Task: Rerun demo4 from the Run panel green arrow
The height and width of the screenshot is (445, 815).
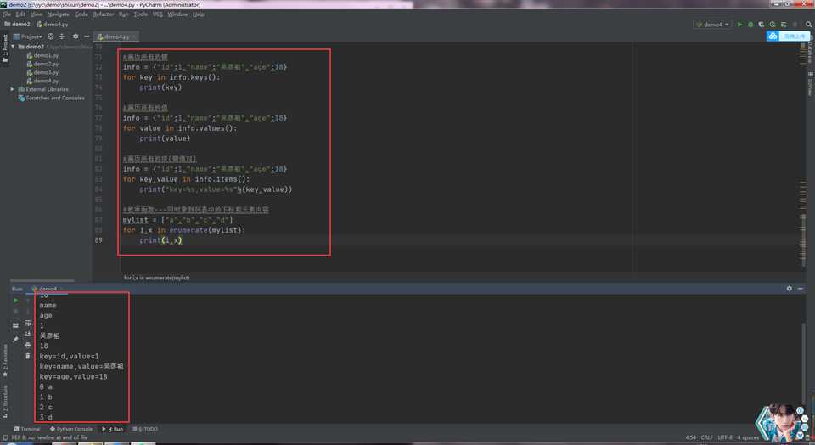Action: click(15, 301)
